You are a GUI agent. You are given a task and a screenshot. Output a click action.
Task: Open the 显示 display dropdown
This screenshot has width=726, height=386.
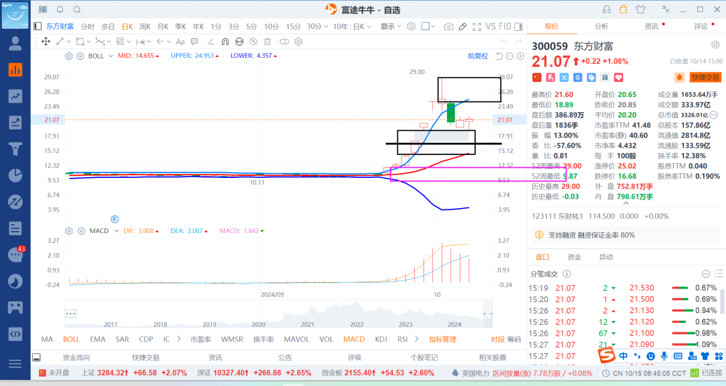coord(391,27)
